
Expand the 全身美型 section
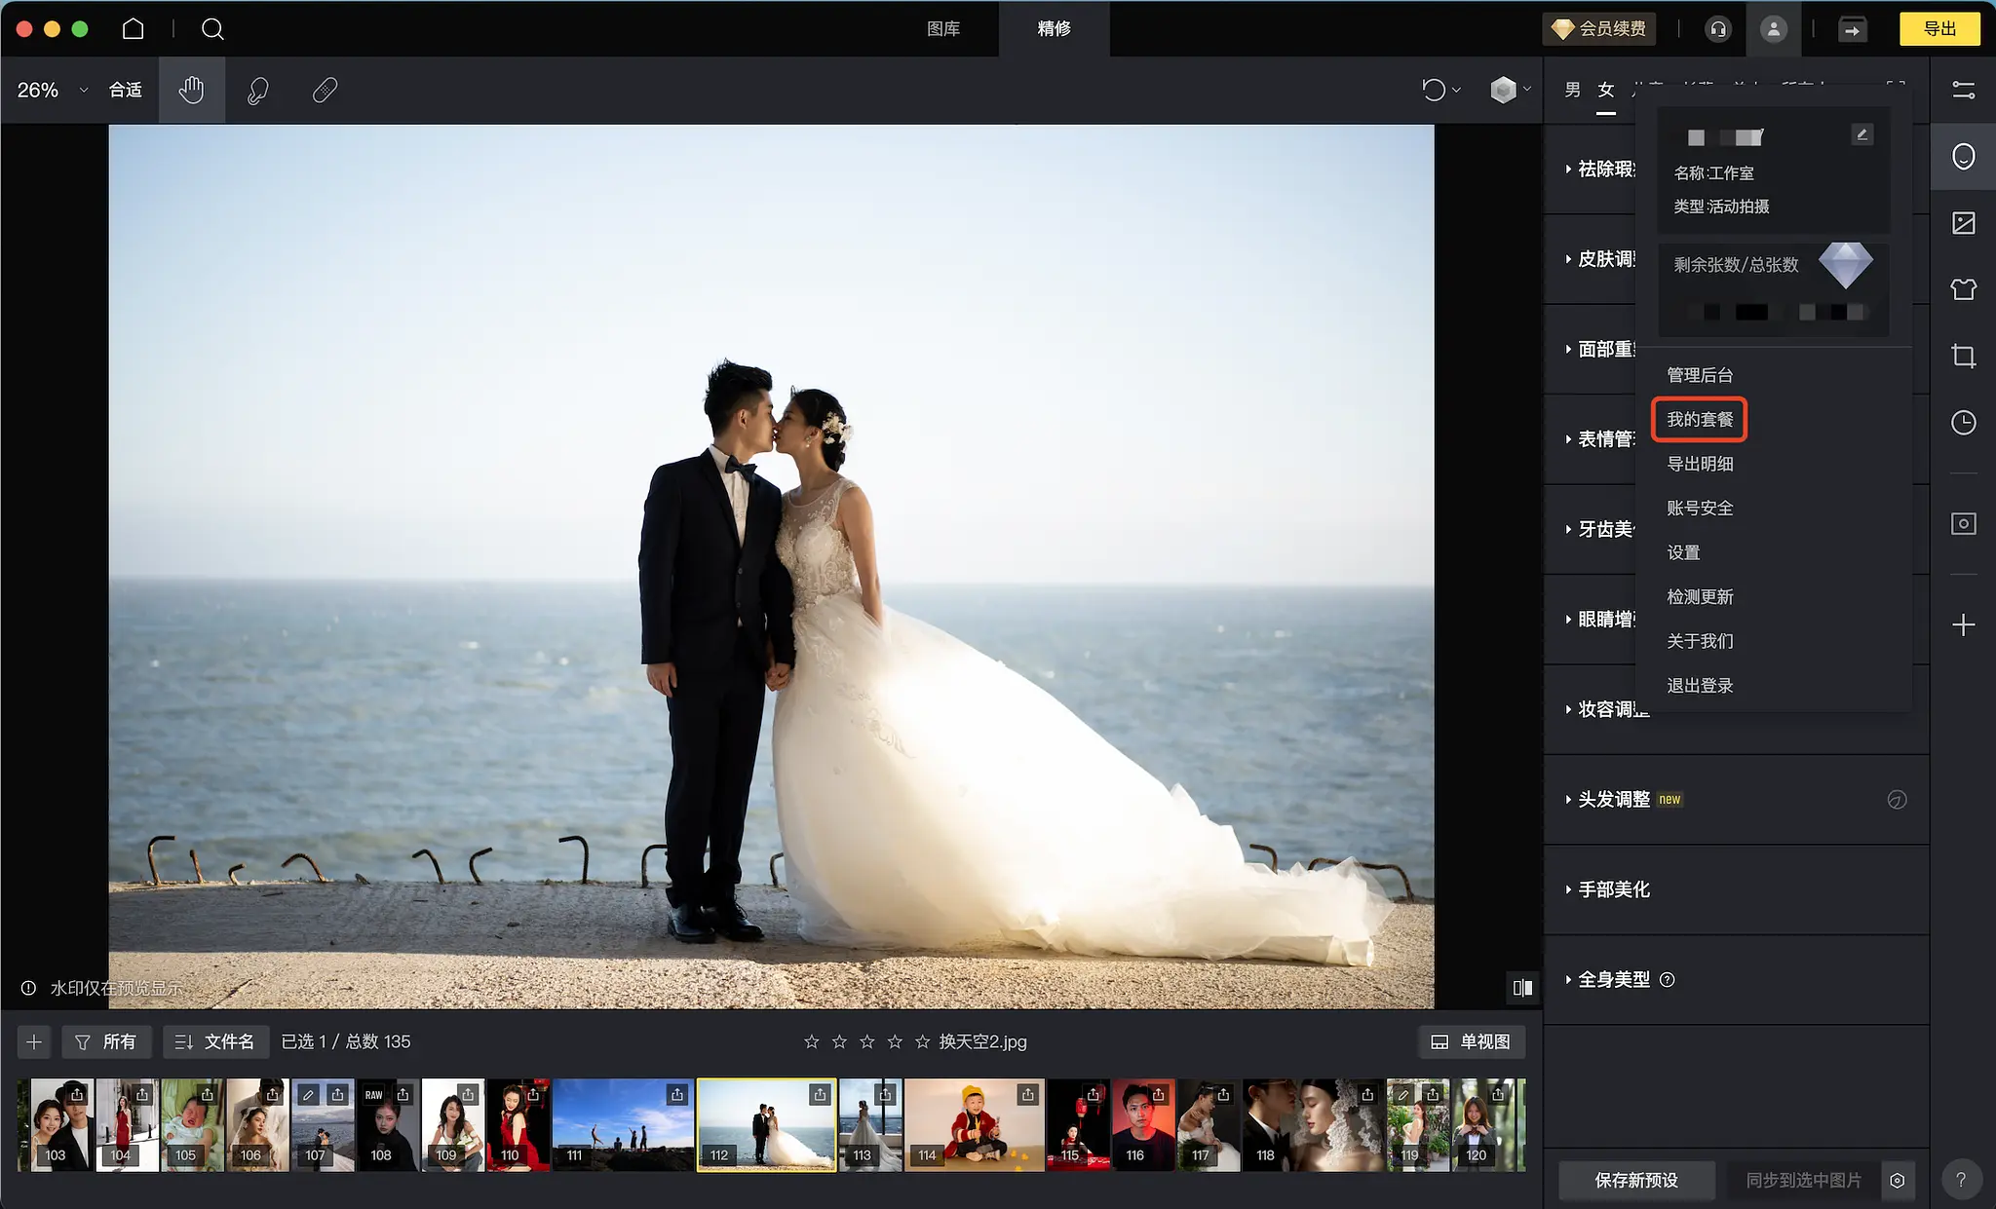point(1613,980)
